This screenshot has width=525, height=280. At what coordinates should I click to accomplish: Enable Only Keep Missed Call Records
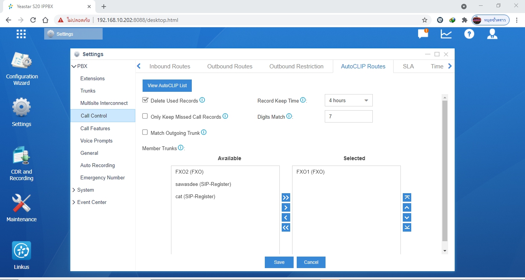click(x=145, y=116)
